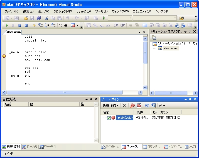Save all files icon

click(x=39, y=18)
